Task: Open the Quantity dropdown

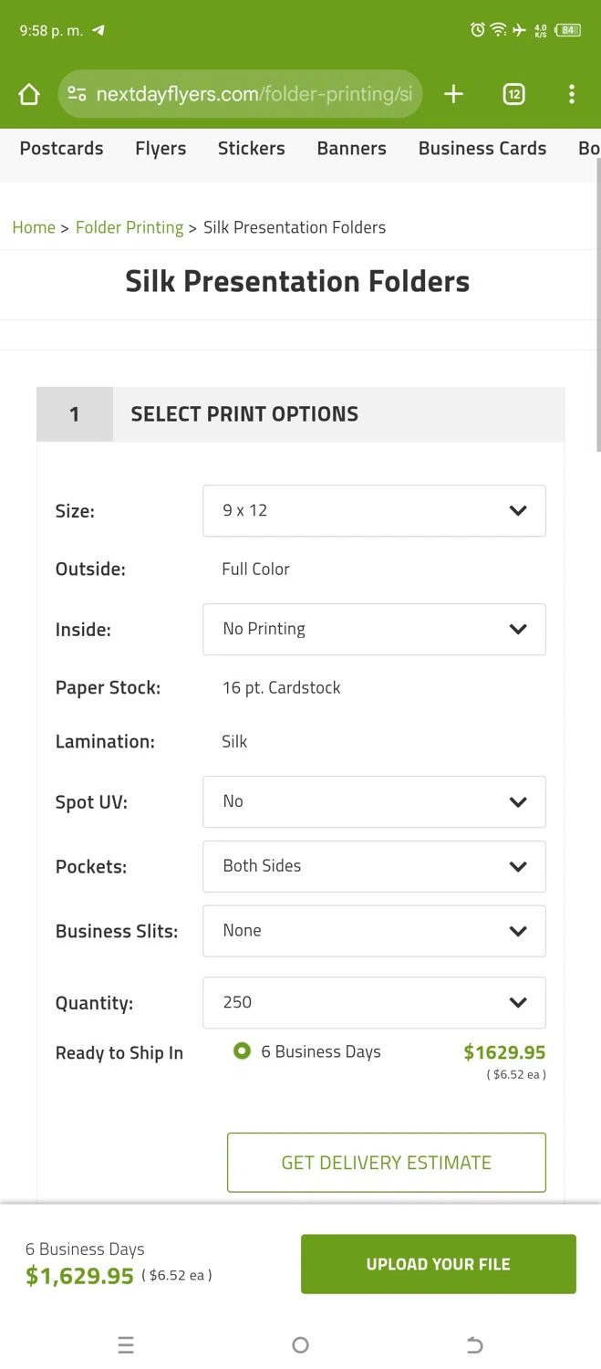Action: (x=374, y=1003)
